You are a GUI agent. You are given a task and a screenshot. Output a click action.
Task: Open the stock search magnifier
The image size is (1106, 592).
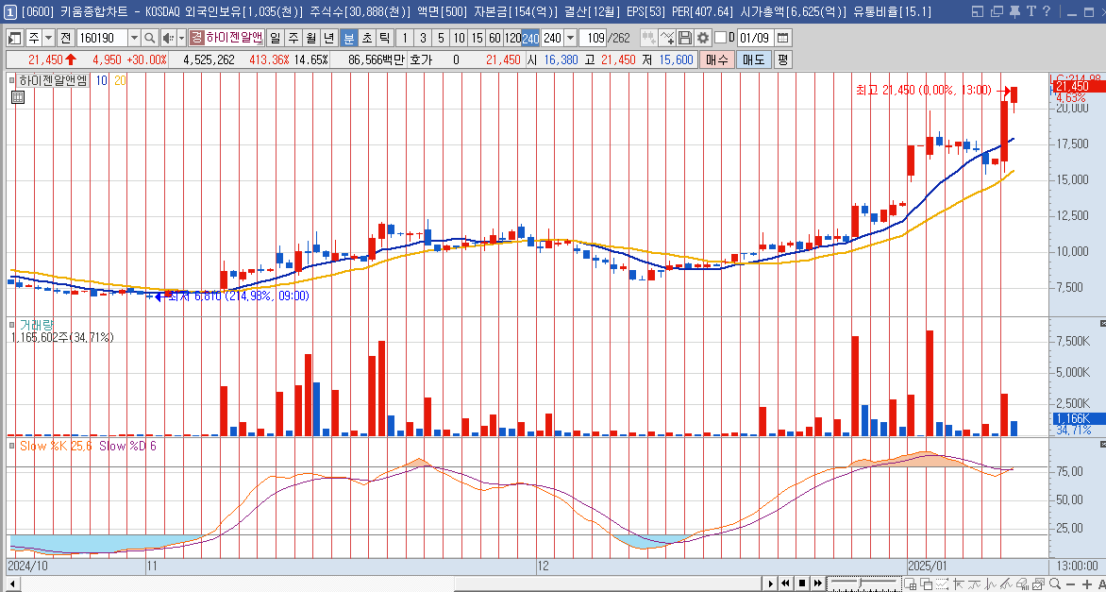(x=149, y=38)
